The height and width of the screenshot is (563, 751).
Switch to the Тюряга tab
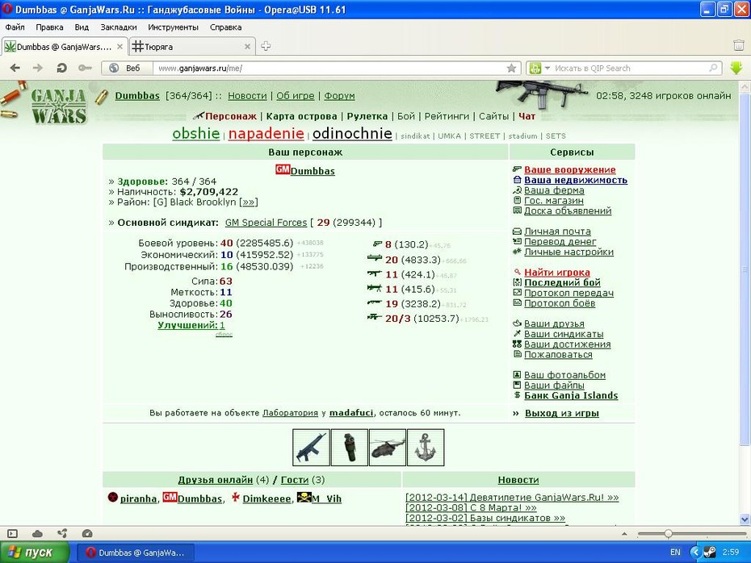pyautogui.click(x=191, y=47)
